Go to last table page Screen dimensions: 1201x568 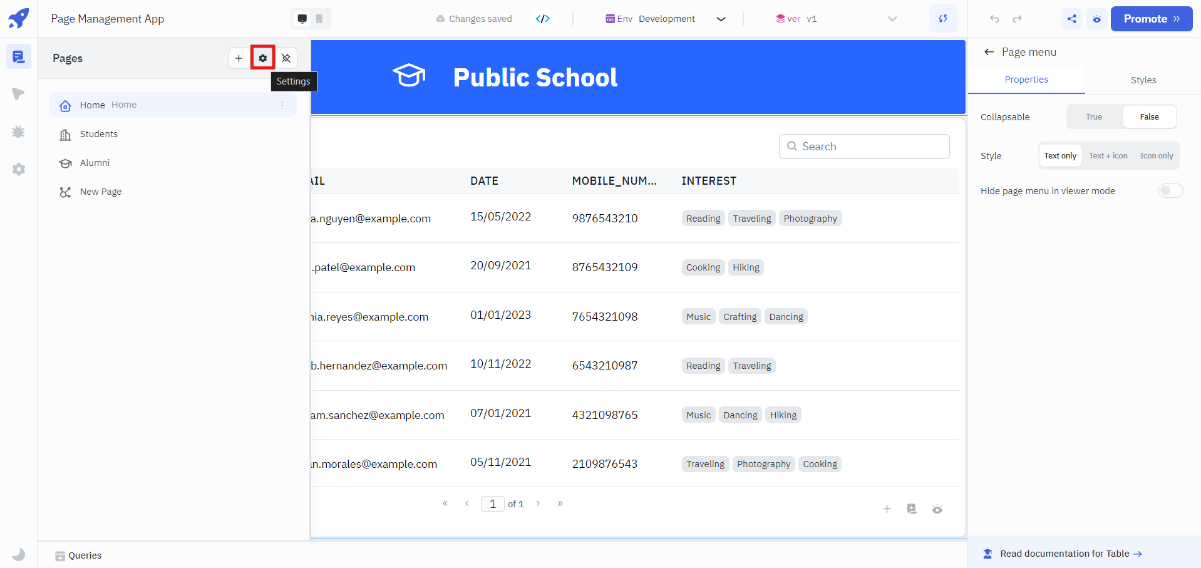pos(560,503)
